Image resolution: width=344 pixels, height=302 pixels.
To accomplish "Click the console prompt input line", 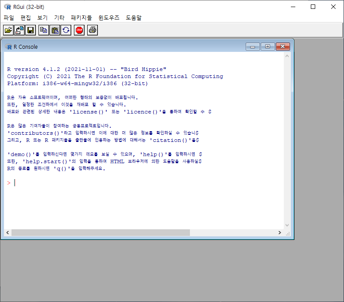I will (144, 183).
